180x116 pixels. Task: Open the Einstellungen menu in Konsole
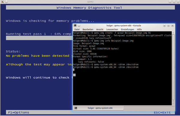click(127, 29)
